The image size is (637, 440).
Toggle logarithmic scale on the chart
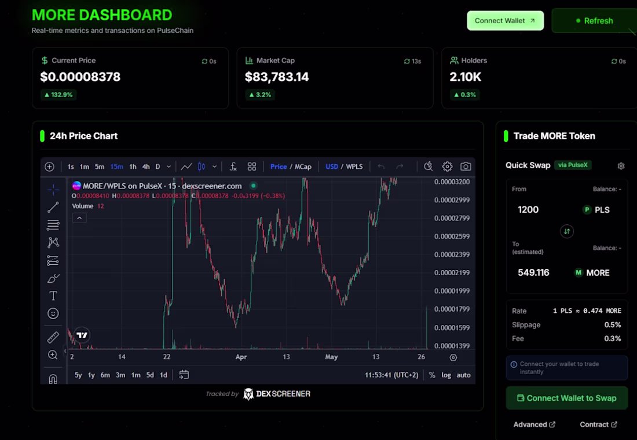(446, 375)
